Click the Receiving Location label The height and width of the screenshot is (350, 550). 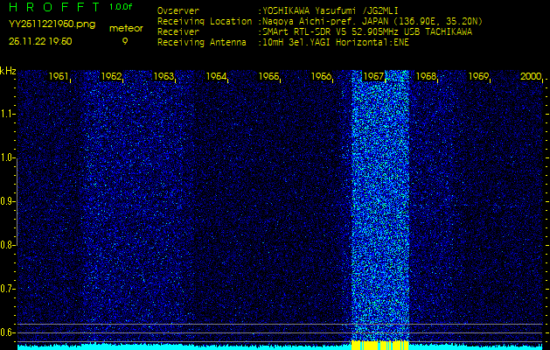pyautogui.click(x=205, y=21)
